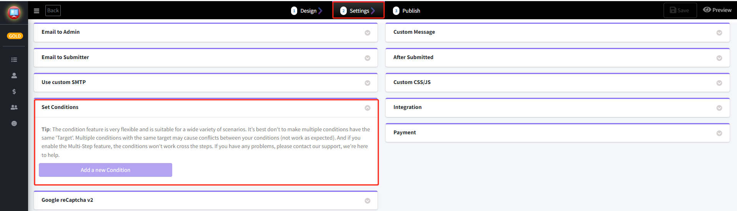This screenshot has width=737, height=211.
Task: Expand the Email to Submitter panel
Action: (x=368, y=58)
